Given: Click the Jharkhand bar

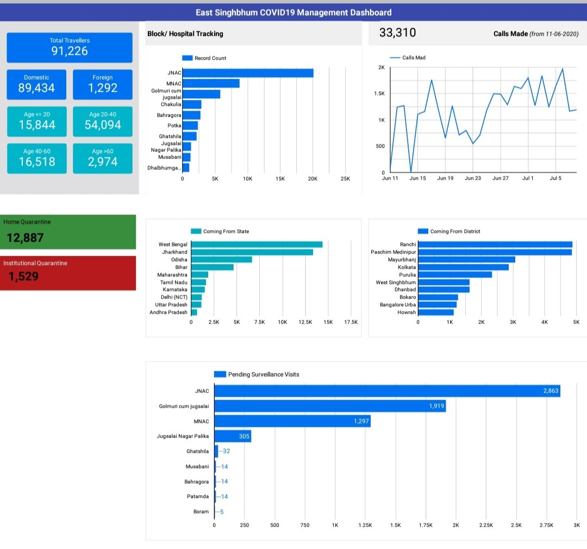Looking at the screenshot, I should click(252, 252).
